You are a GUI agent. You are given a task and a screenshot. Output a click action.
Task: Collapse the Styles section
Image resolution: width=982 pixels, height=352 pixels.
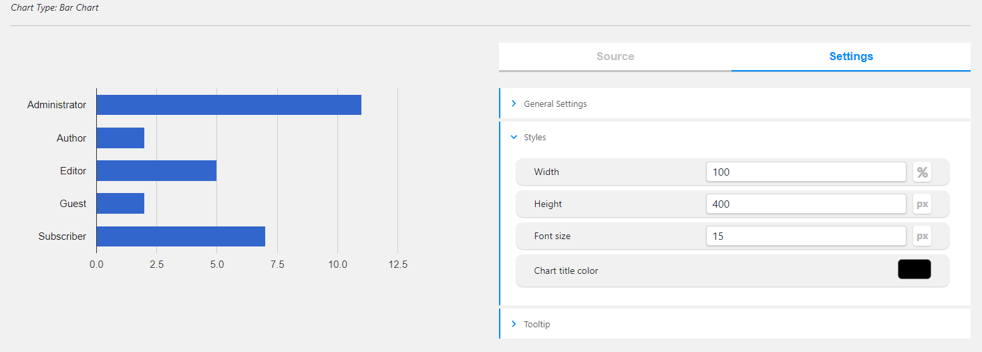click(x=735, y=137)
